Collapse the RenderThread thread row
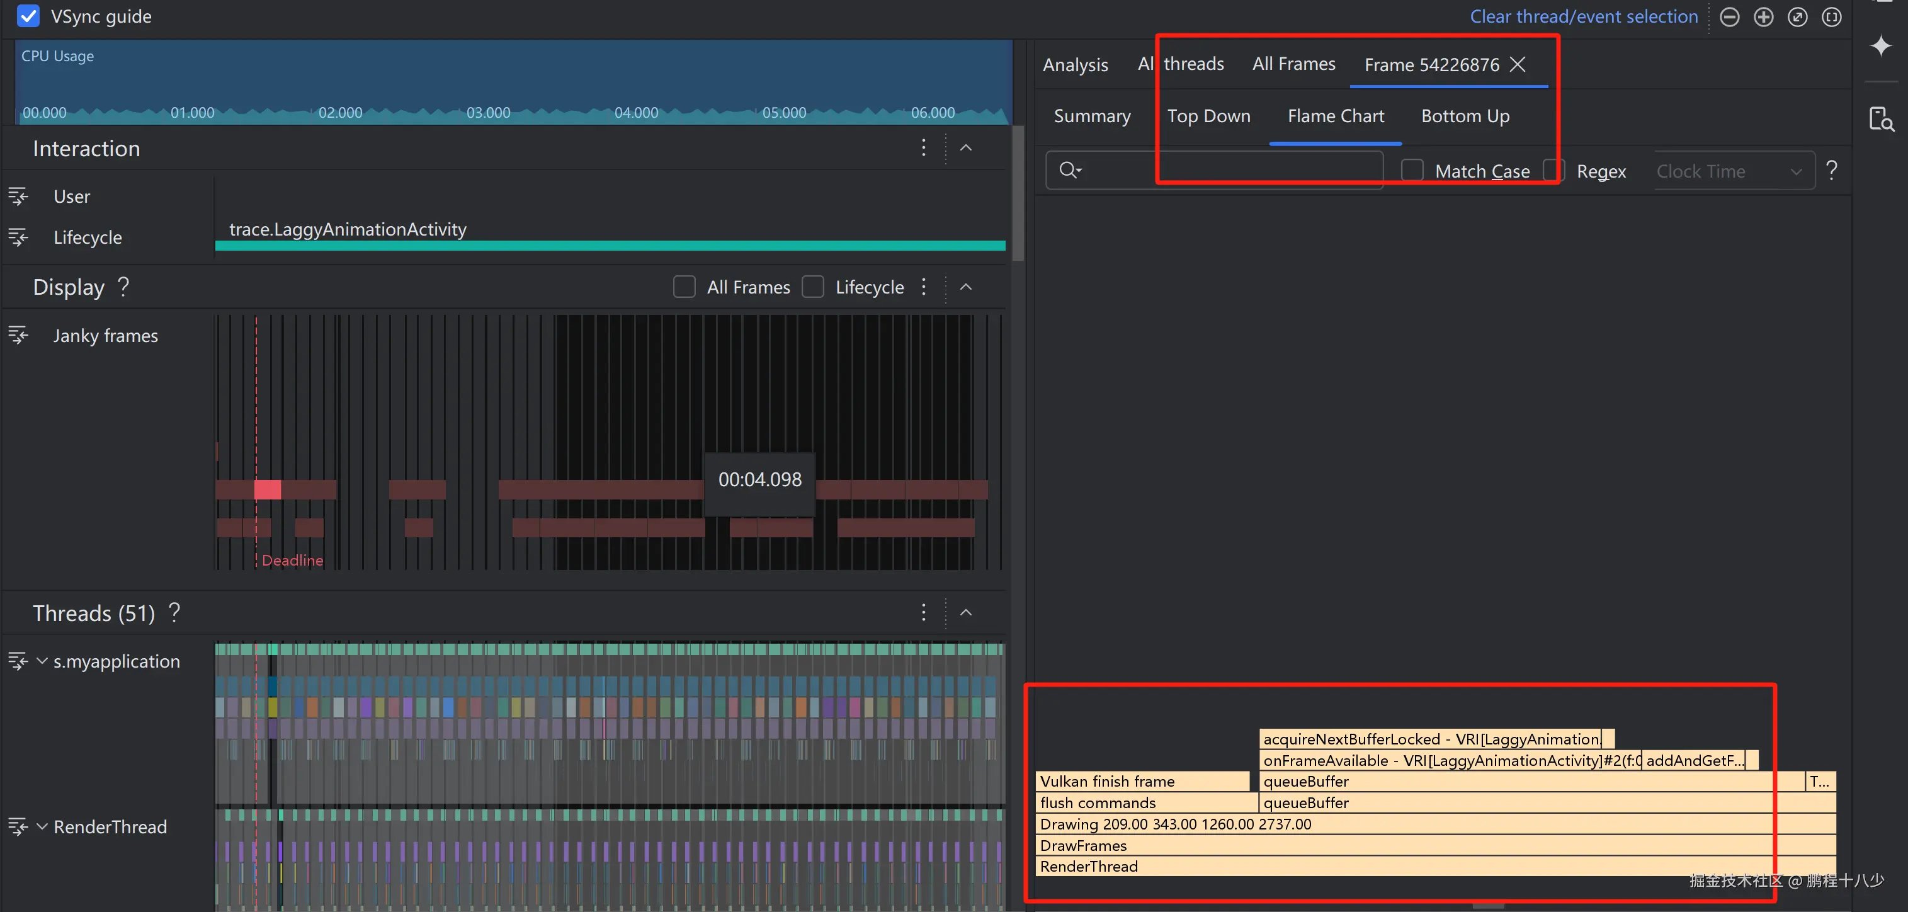 click(42, 826)
